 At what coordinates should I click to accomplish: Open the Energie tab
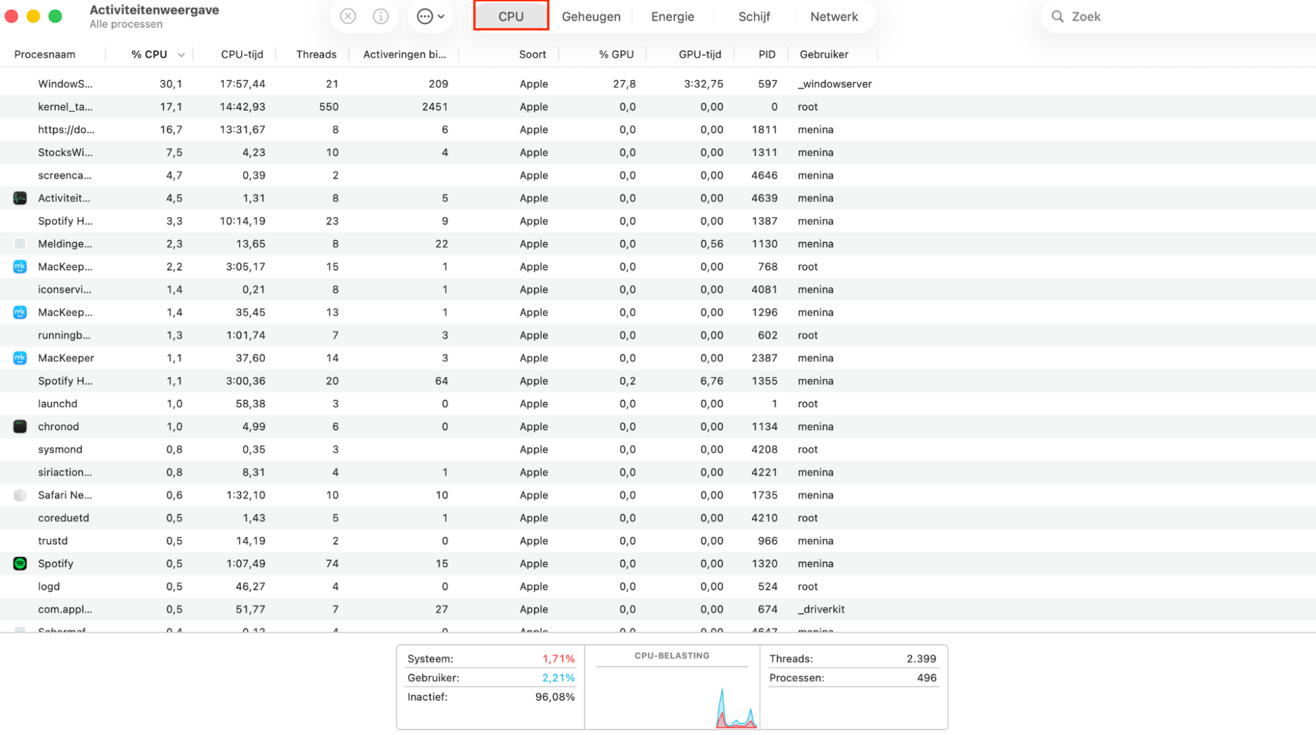672,16
